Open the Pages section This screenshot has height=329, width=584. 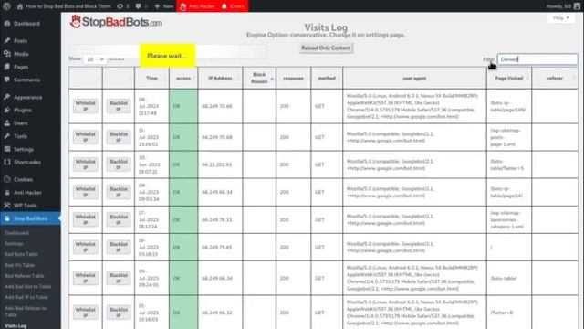point(21,67)
